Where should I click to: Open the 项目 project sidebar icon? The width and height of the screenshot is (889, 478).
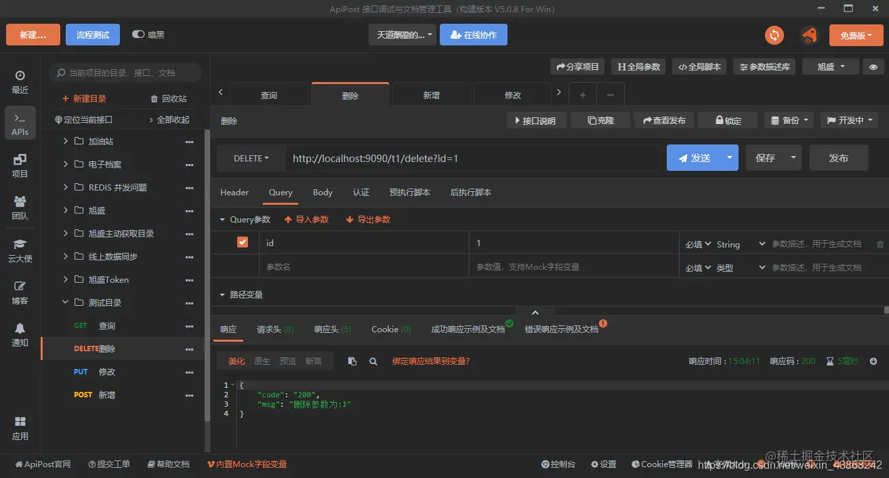pyautogui.click(x=20, y=165)
